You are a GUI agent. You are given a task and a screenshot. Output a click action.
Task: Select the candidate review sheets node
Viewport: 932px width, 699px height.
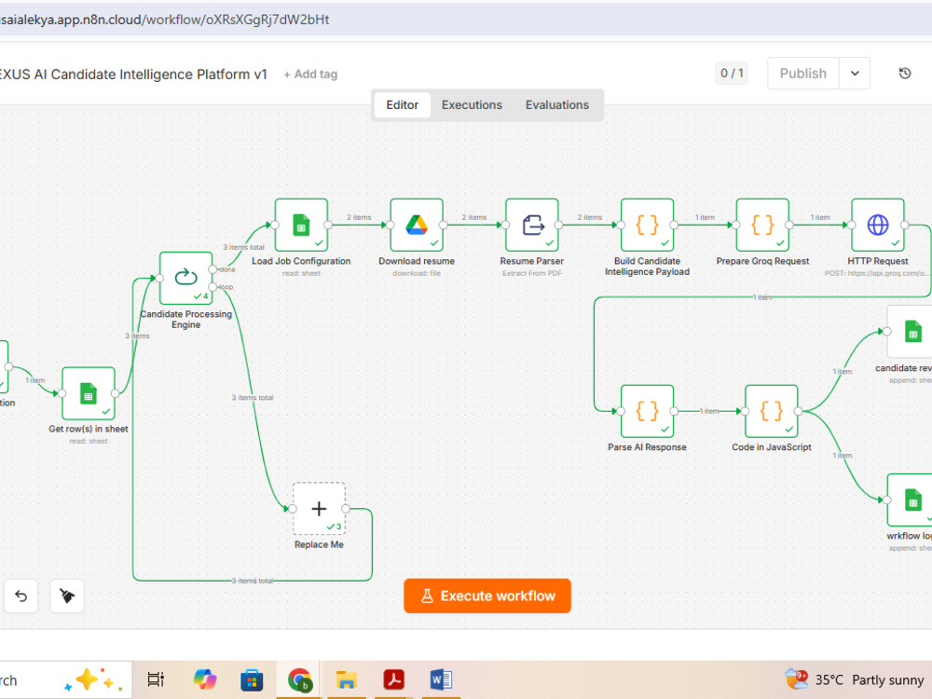tap(910, 331)
